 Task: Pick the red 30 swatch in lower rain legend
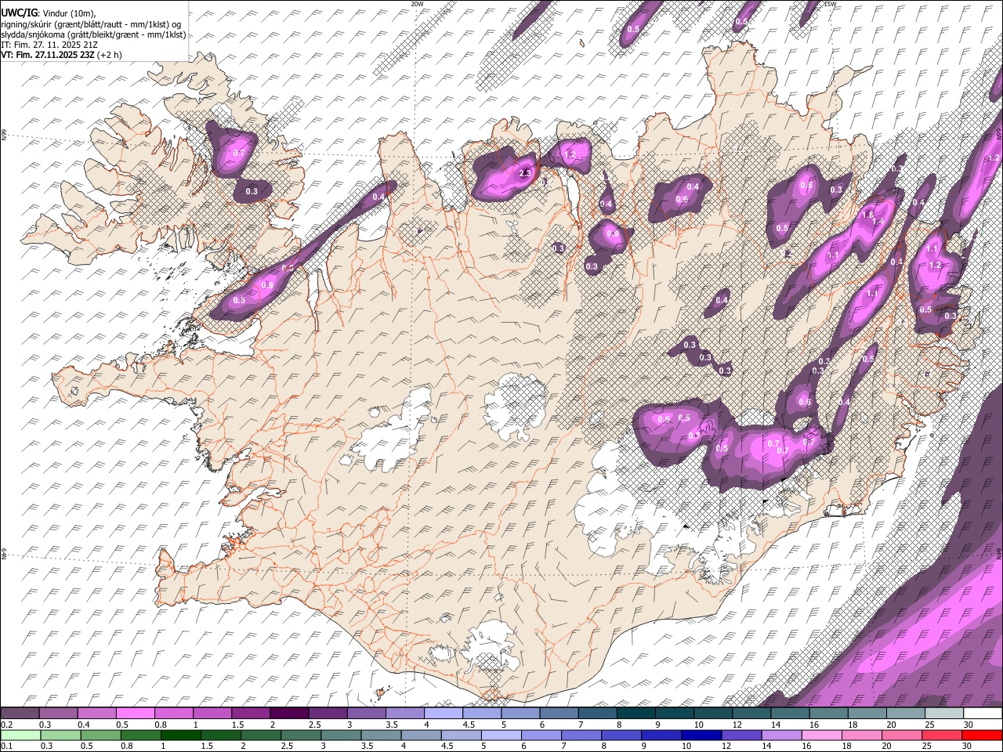(981, 735)
